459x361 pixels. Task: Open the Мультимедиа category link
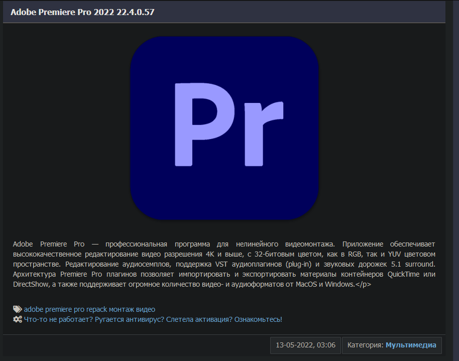tap(411, 345)
